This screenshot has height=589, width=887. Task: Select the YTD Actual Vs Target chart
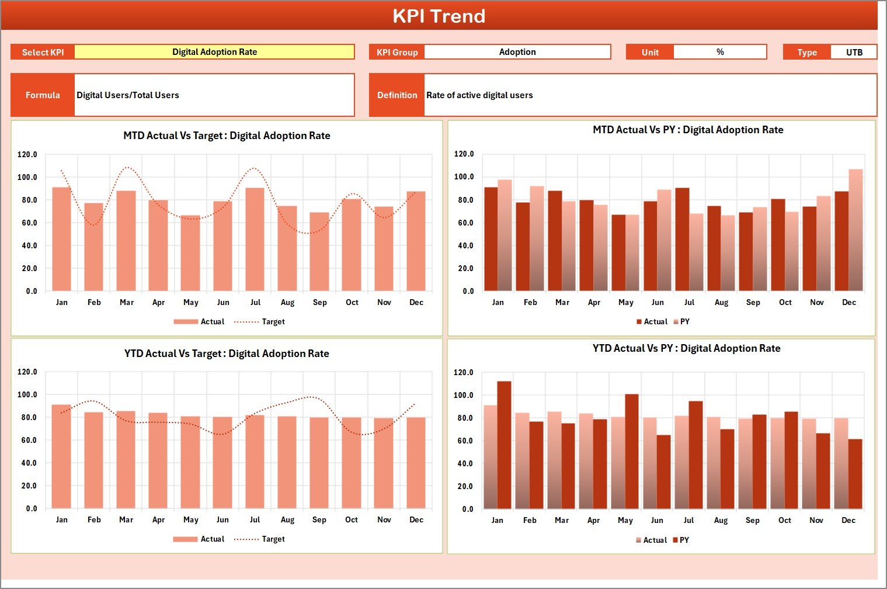(x=227, y=444)
